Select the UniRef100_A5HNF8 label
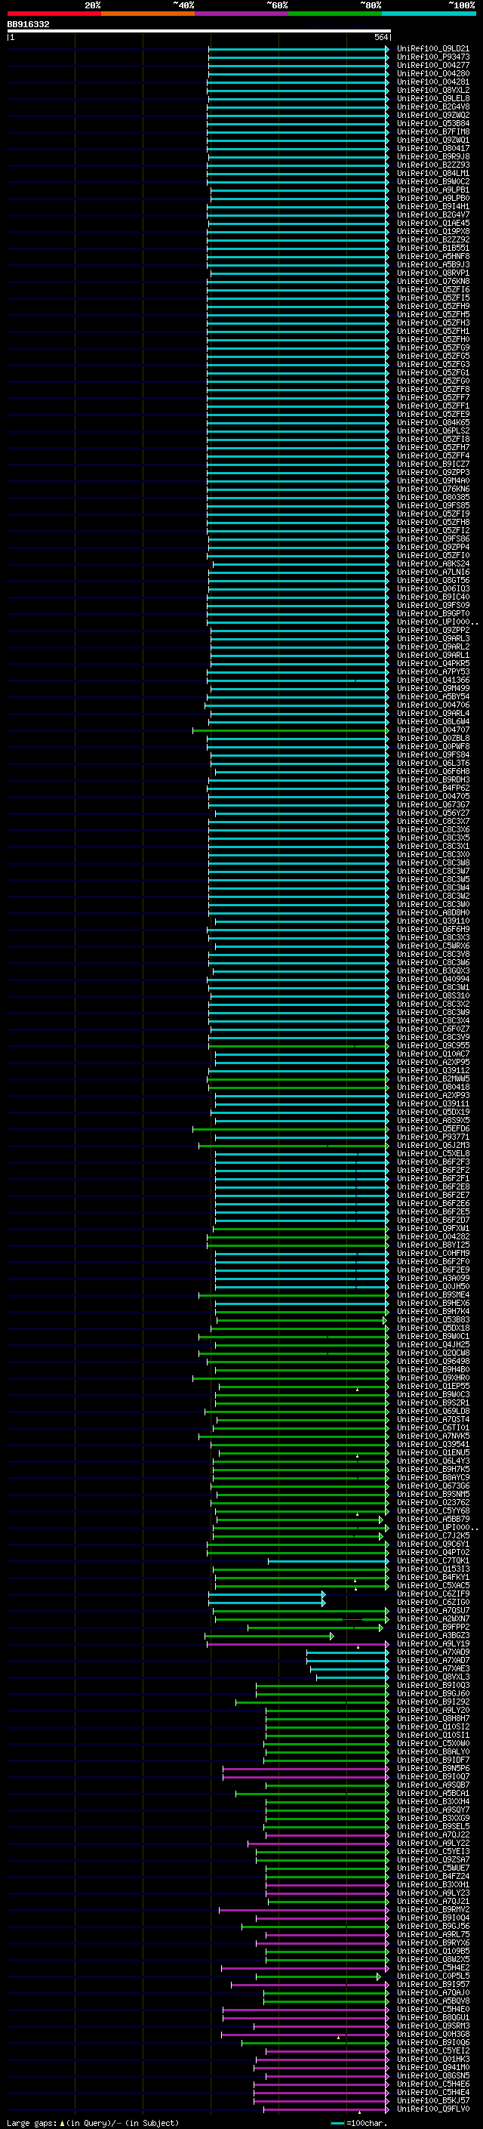Image resolution: width=483 pixels, height=2129 pixels. pos(432,256)
